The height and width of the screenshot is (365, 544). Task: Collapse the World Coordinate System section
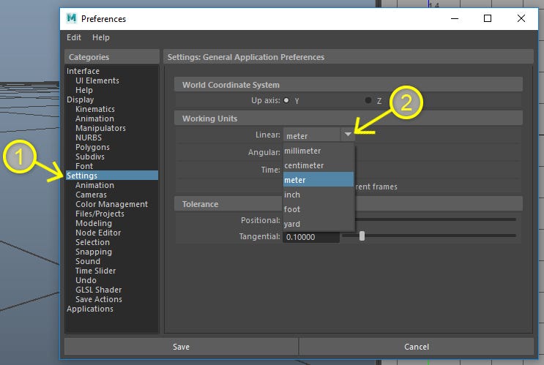click(349, 85)
